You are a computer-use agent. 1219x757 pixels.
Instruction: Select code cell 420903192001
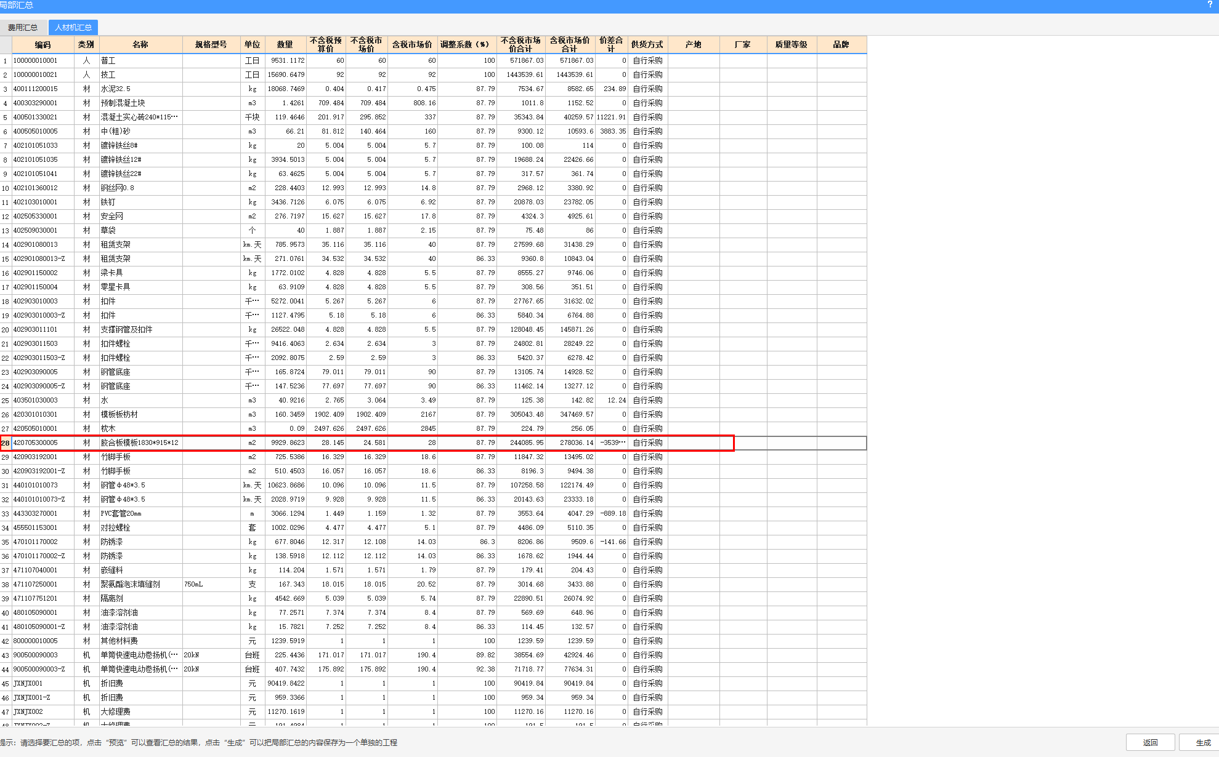click(43, 457)
